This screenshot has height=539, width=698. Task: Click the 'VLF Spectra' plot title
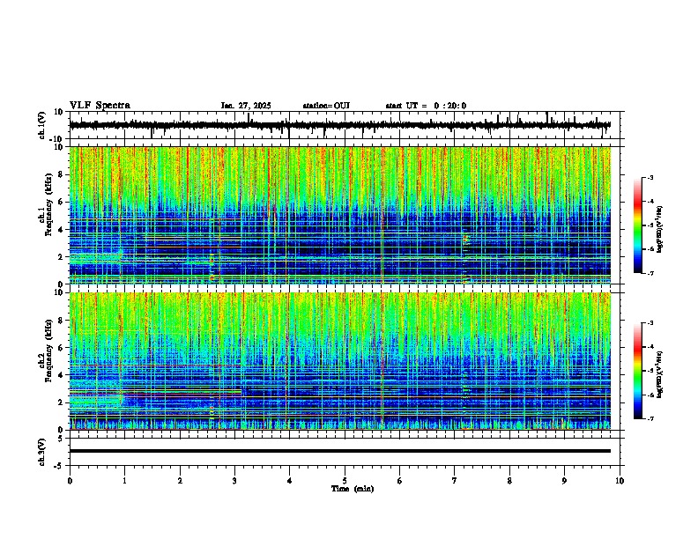point(100,106)
